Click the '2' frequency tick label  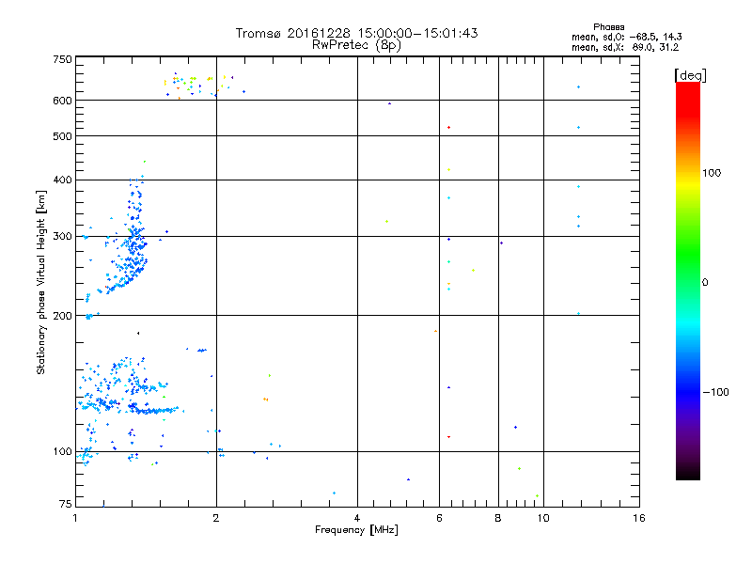pos(216,518)
